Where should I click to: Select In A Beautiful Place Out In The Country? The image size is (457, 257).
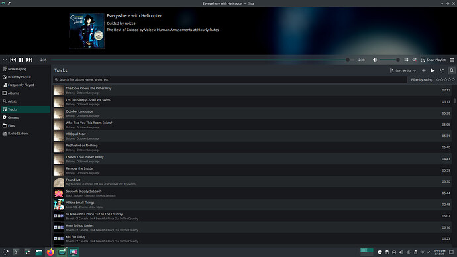252,216
